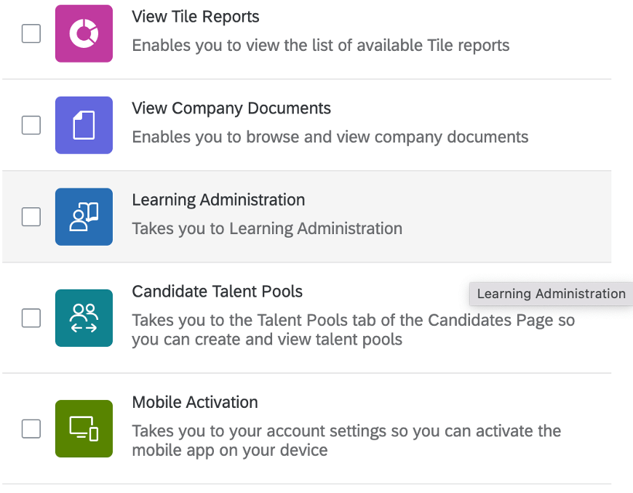Check the View Tile Reports checkbox

31,33
